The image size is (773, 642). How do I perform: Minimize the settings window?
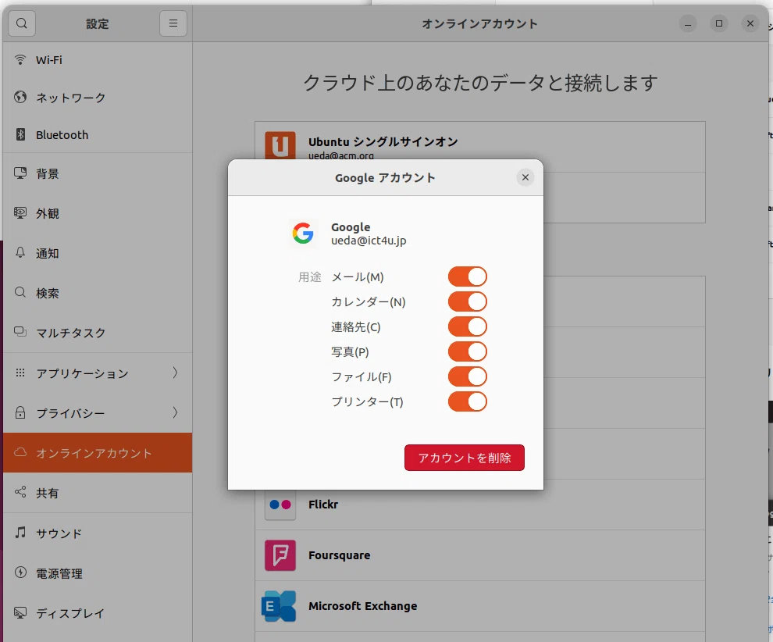pyautogui.click(x=688, y=23)
